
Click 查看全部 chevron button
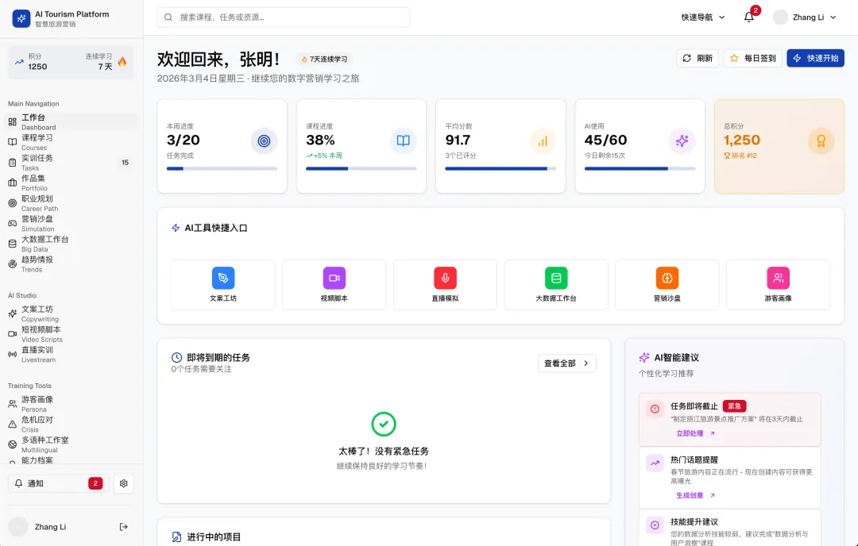coord(567,363)
